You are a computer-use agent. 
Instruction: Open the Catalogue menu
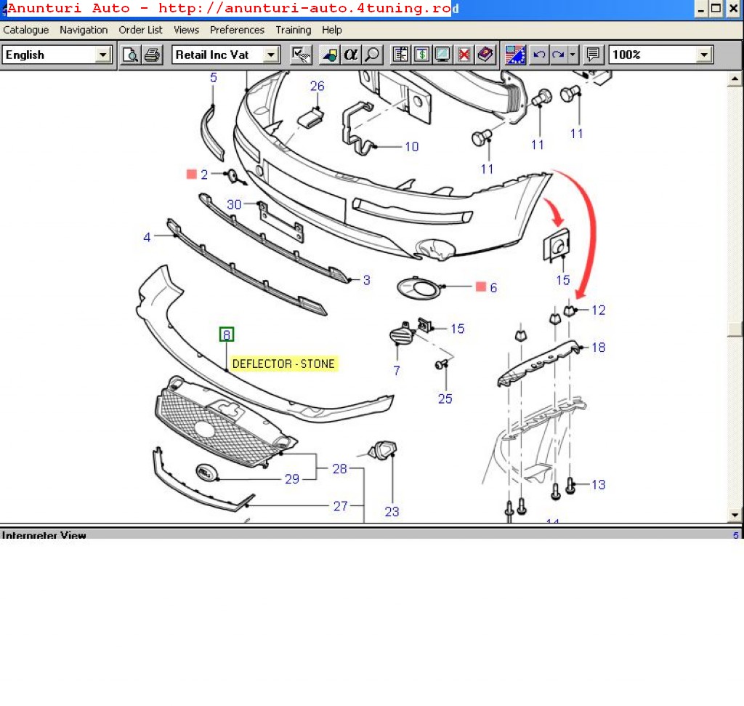click(x=26, y=30)
